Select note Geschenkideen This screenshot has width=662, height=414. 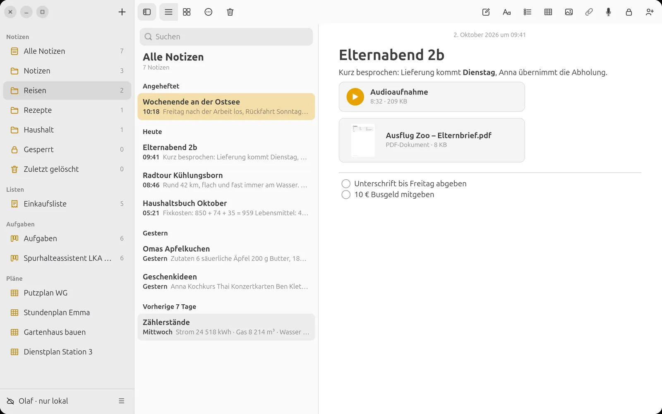click(x=226, y=282)
